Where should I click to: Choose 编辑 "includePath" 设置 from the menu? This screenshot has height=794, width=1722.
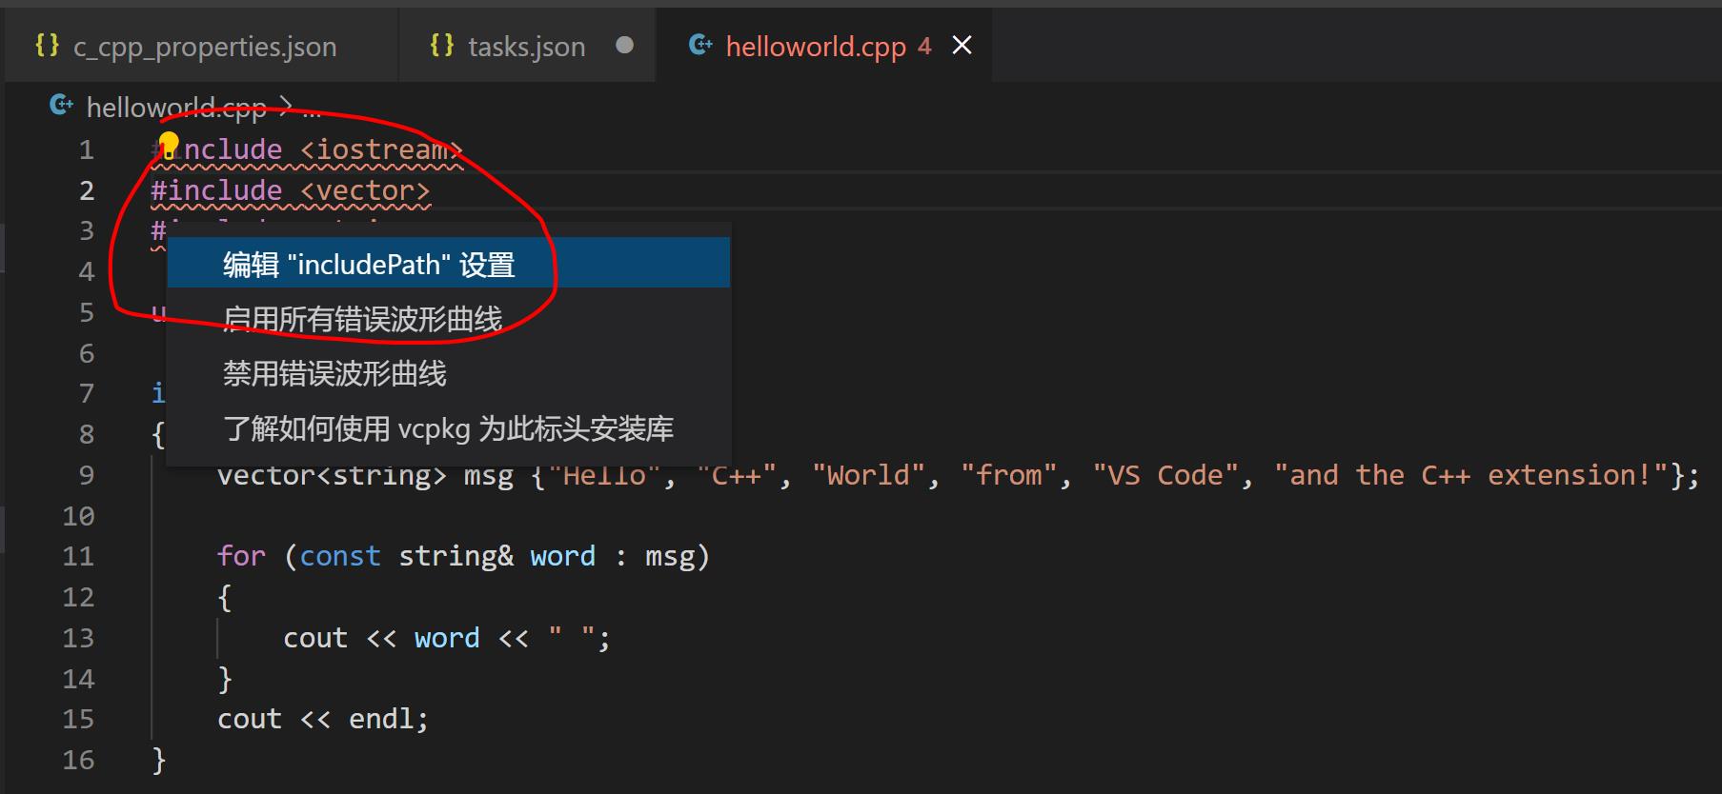(x=449, y=264)
